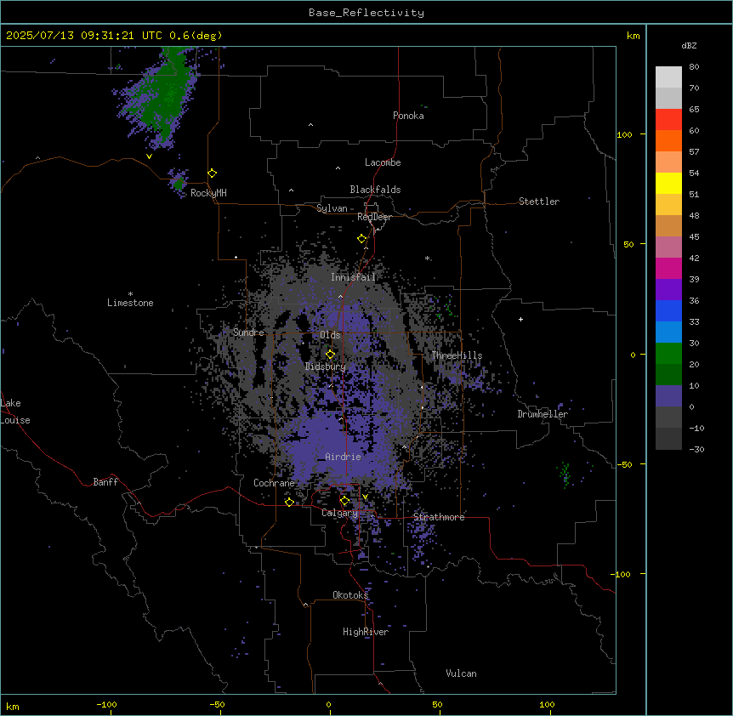Click the 80 dBZ legend value
This screenshot has width=733, height=716.
coord(694,67)
